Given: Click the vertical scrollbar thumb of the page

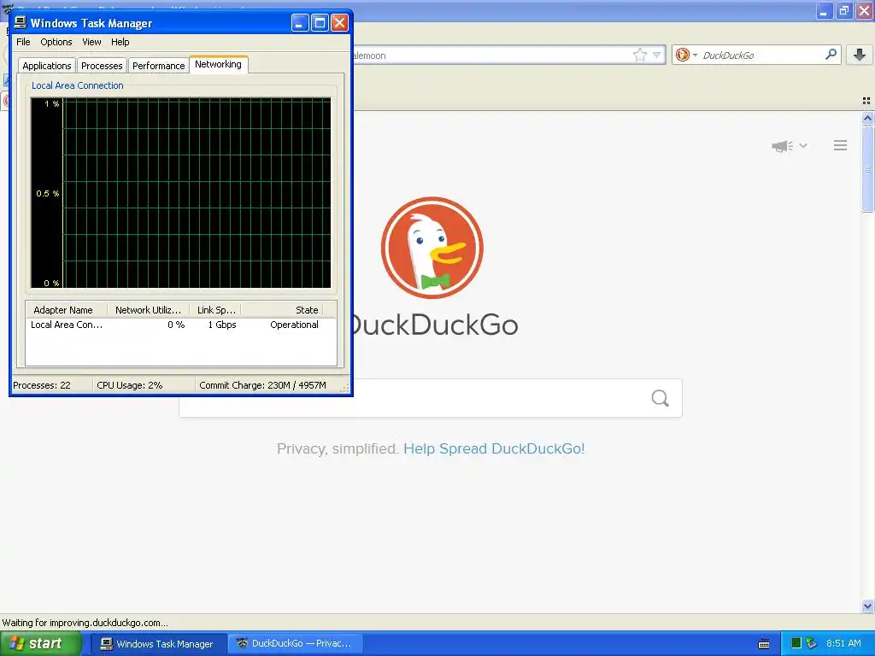Looking at the screenshot, I should (867, 168).
